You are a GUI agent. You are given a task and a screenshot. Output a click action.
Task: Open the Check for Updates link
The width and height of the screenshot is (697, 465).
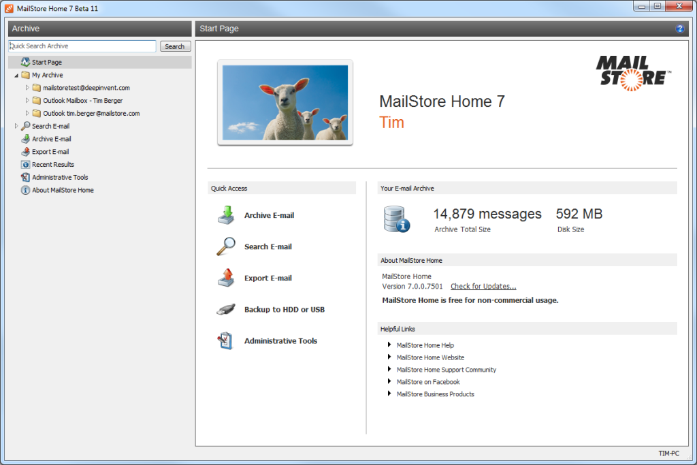pyautogui.click(x=483, y=286)
